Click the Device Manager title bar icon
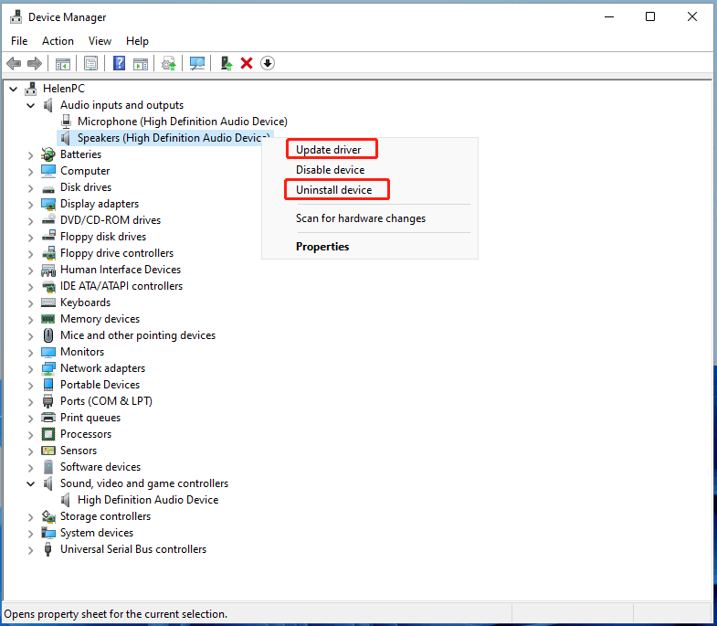717x626 pixels. (x=16, y=17)
